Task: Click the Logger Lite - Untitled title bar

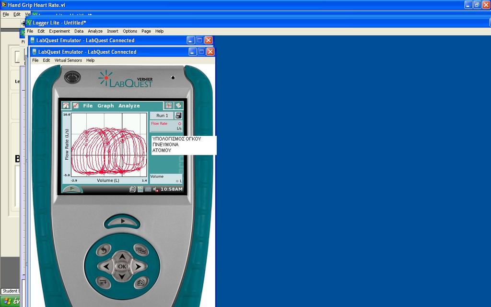Action: 257,23
